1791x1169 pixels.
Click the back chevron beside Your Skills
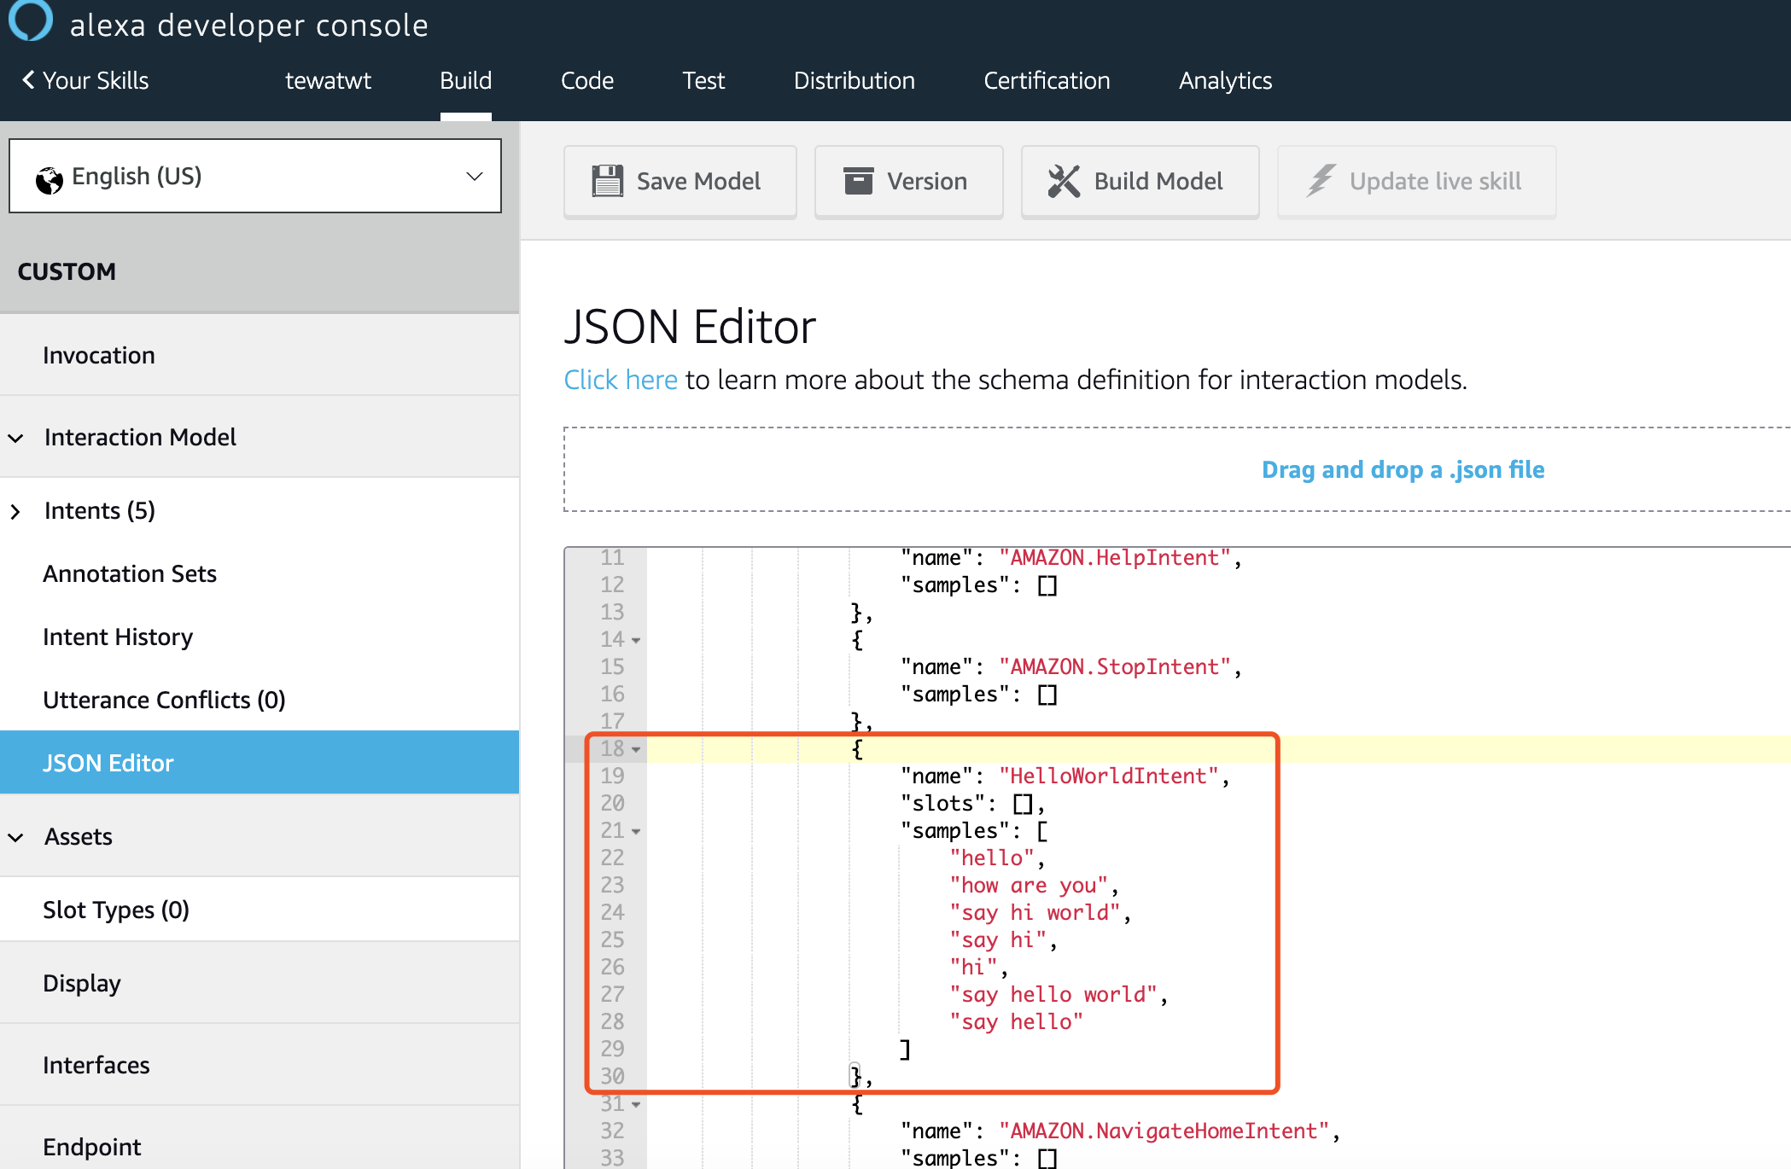point(28,80)
